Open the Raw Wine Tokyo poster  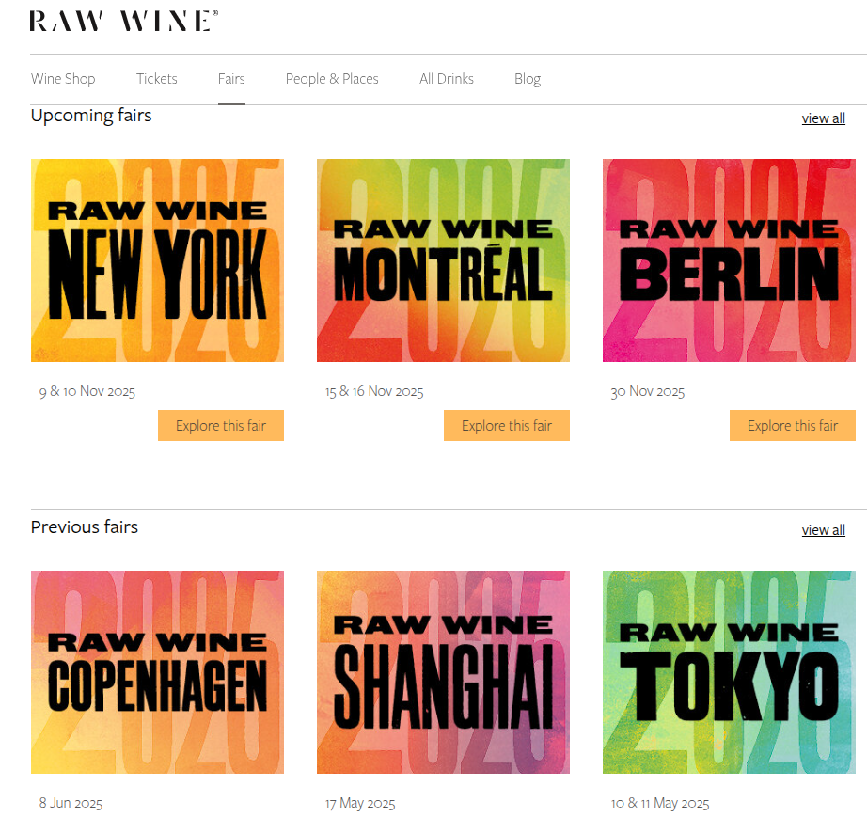click(x=729, y=672)
